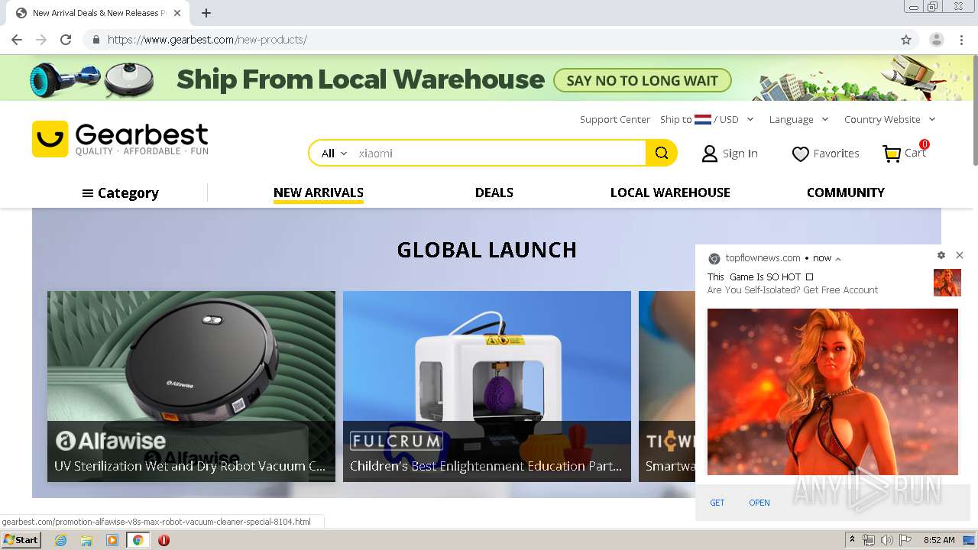
Task: View site info via padlock icon
Action: (96, 40)
